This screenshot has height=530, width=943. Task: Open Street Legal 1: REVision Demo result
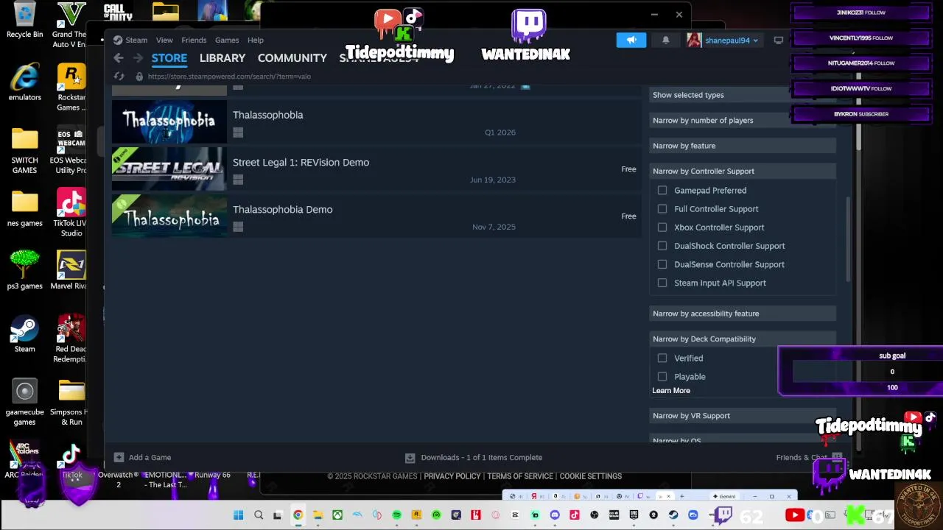click(x=376, y=169)
